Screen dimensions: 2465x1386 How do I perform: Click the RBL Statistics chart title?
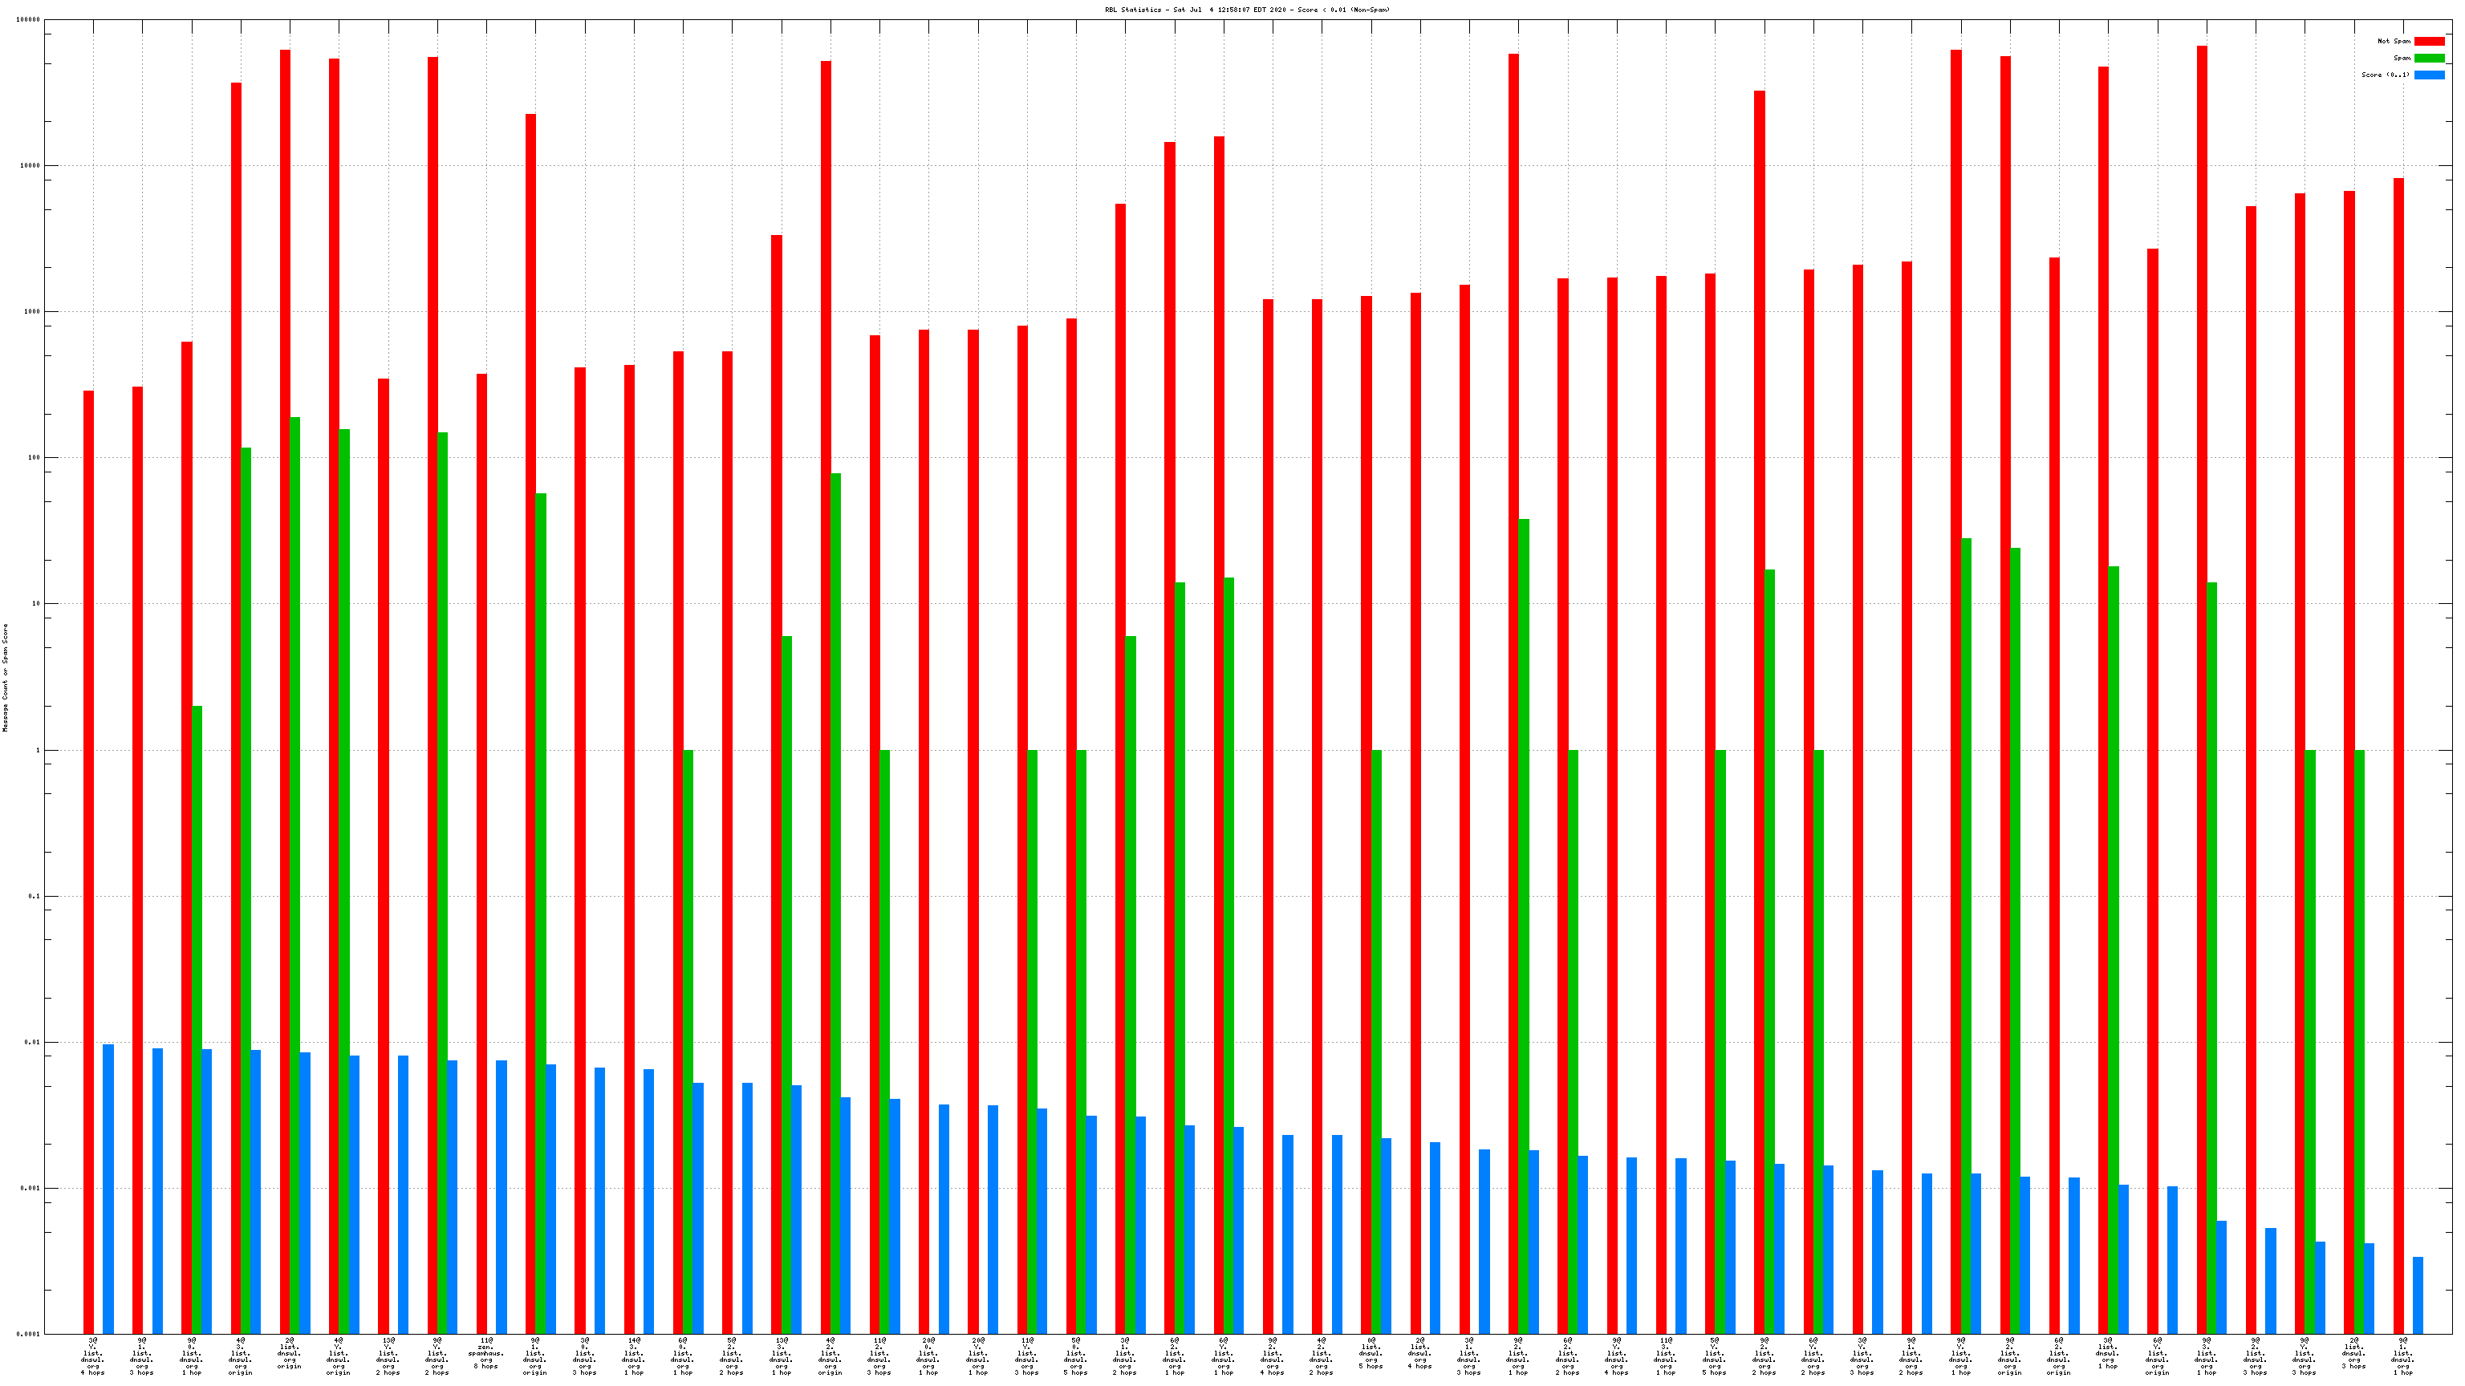pos(1247,10)
